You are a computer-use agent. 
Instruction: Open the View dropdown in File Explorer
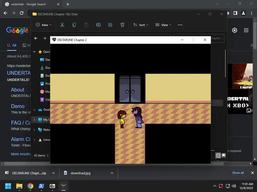[x=163, y=25]
